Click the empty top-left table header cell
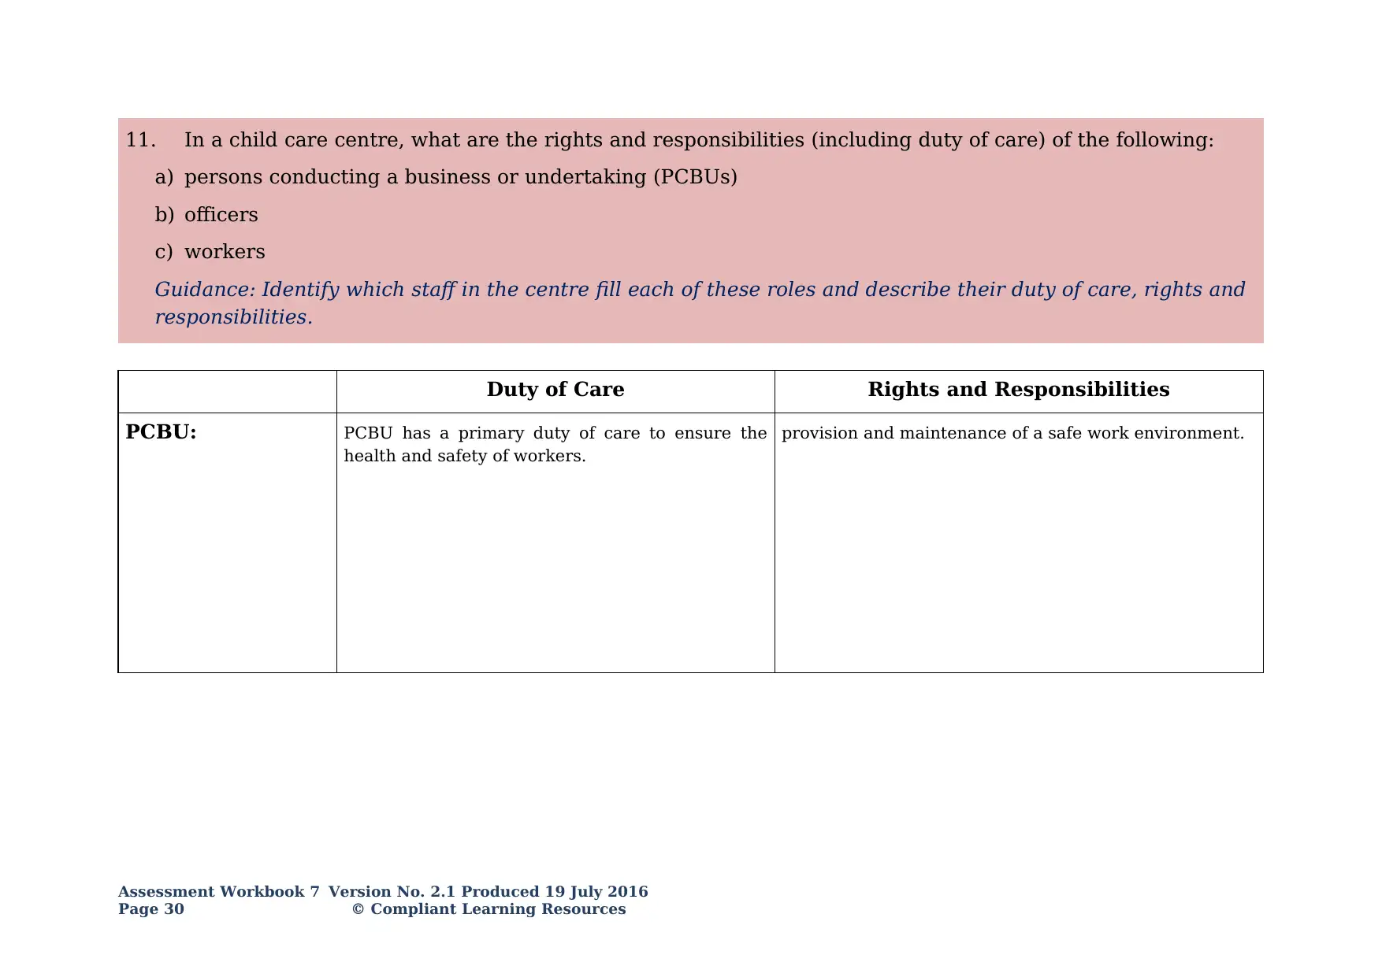The width and height of the screenshot is (1382, 977). [228, 391]
